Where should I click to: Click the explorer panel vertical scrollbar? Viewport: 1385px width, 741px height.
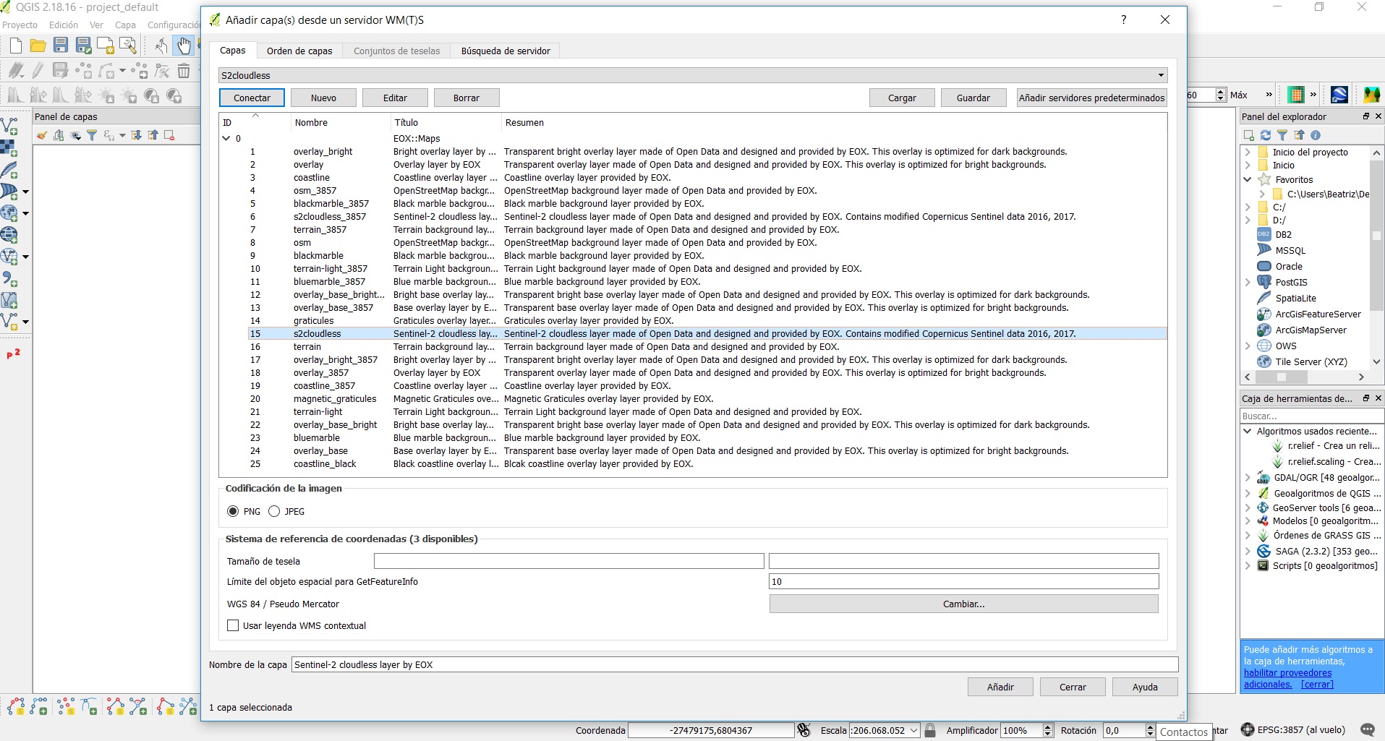pyautogui.click(x=1376, y=235)
